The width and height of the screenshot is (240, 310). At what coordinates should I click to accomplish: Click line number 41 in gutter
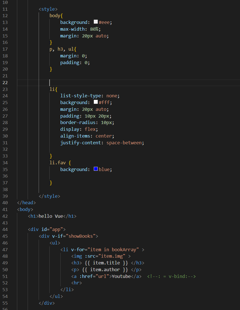point(5,210)
